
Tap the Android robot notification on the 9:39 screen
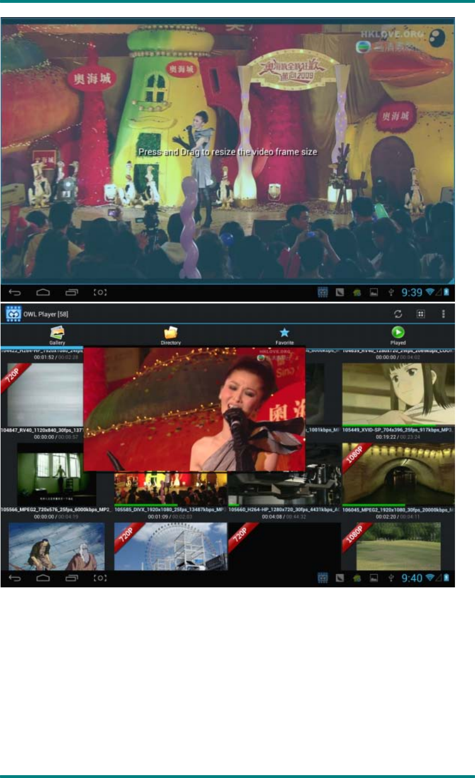357,293
